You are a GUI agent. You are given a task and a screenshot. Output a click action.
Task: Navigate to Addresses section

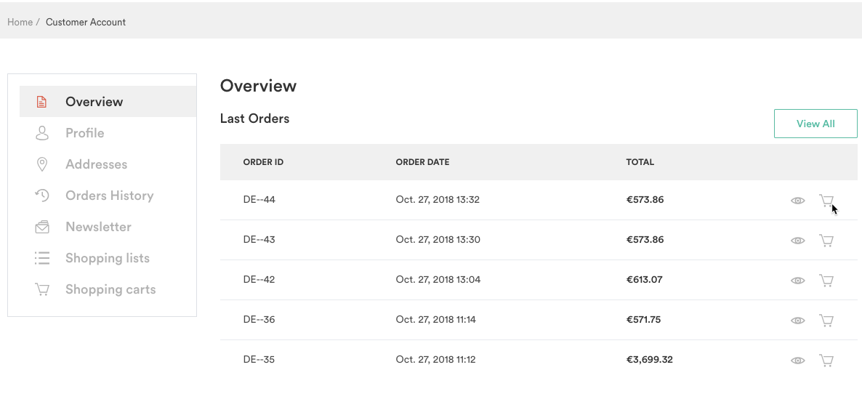click(x=96, y=164)
